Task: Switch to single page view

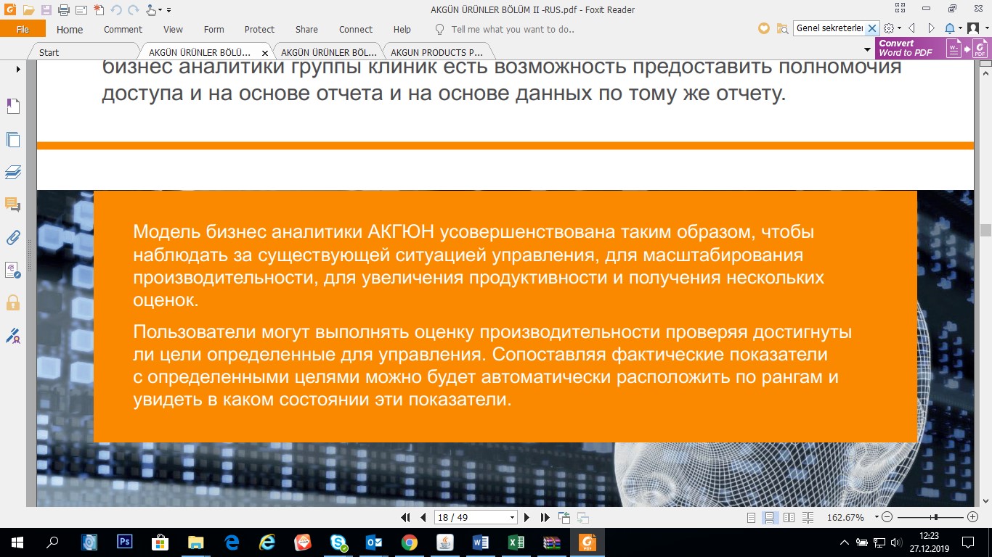Action: coord(752,518)
